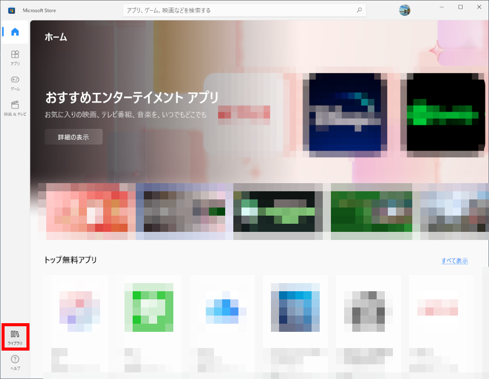Open the アプリ section
Viewport: 489px width, 379px height.
coord(15,58)
